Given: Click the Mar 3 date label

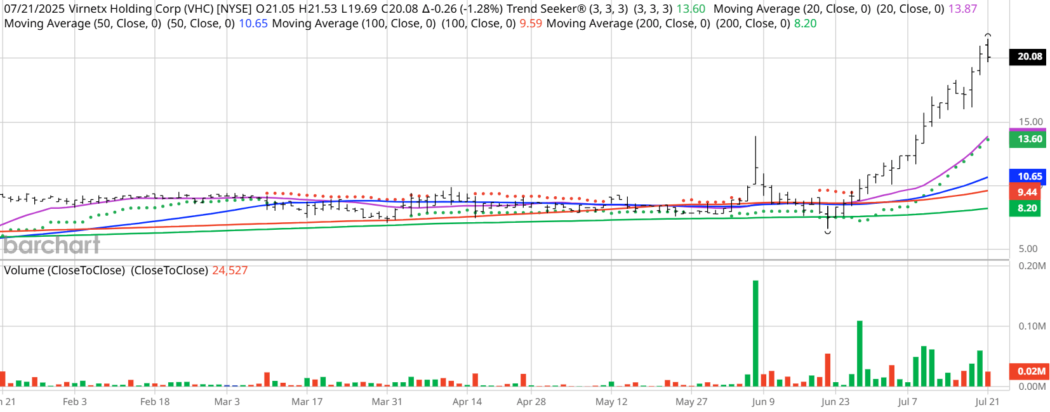Looking at the screenshot, I should [x=227, y=402].
